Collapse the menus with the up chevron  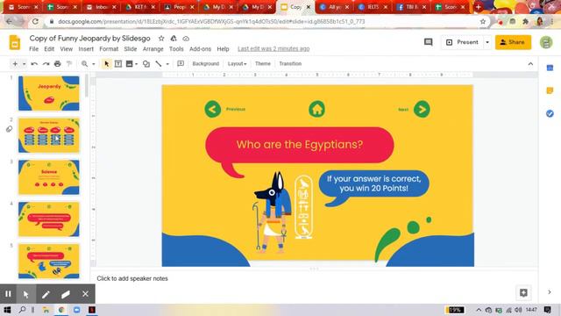530,64
